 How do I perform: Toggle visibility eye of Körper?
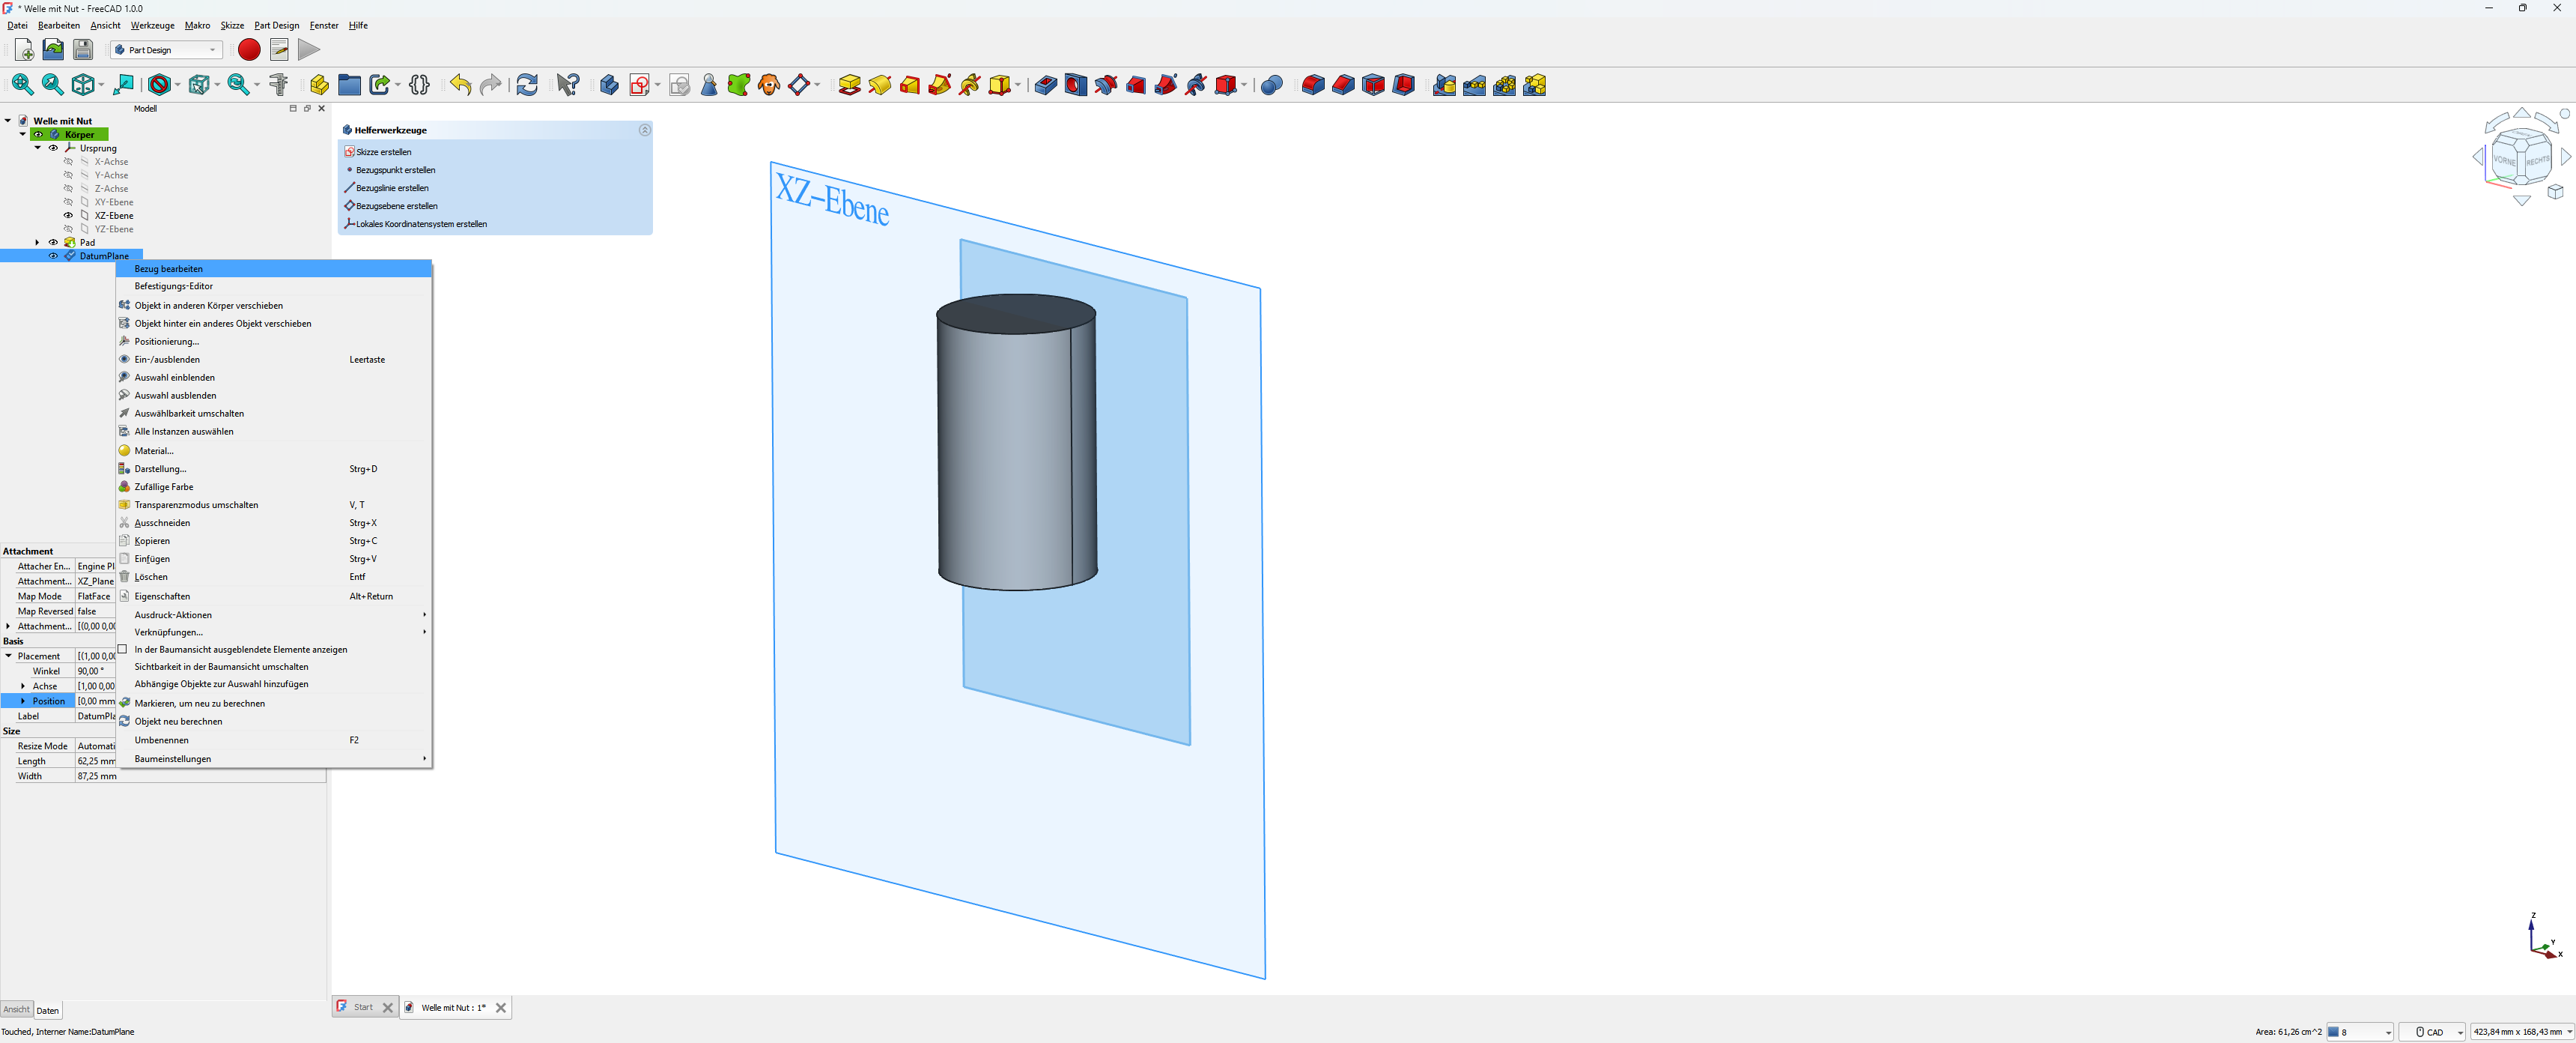click(x=38, y=134)
